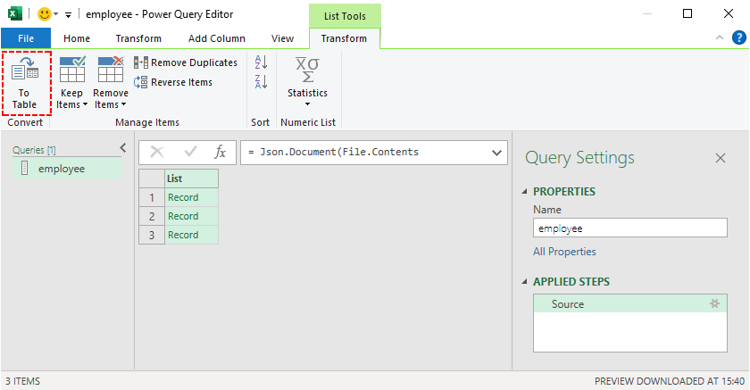Image resolution: width=750 pixels, height=390 pixels.
Task: Maximize the Power Query Editor window
Action: click(687, 13)
